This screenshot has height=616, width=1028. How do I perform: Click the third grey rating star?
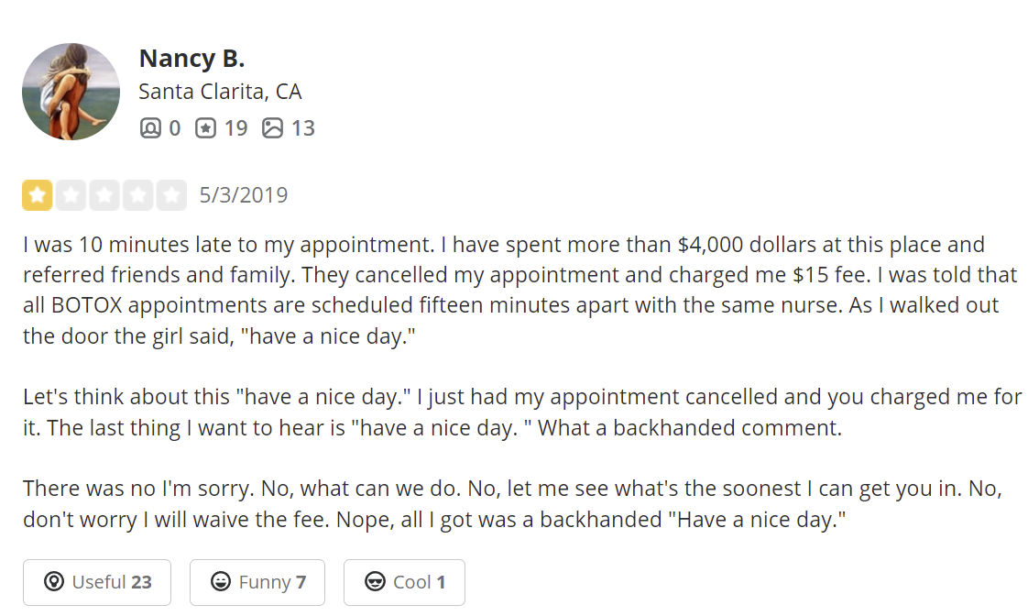coord(104,195)
